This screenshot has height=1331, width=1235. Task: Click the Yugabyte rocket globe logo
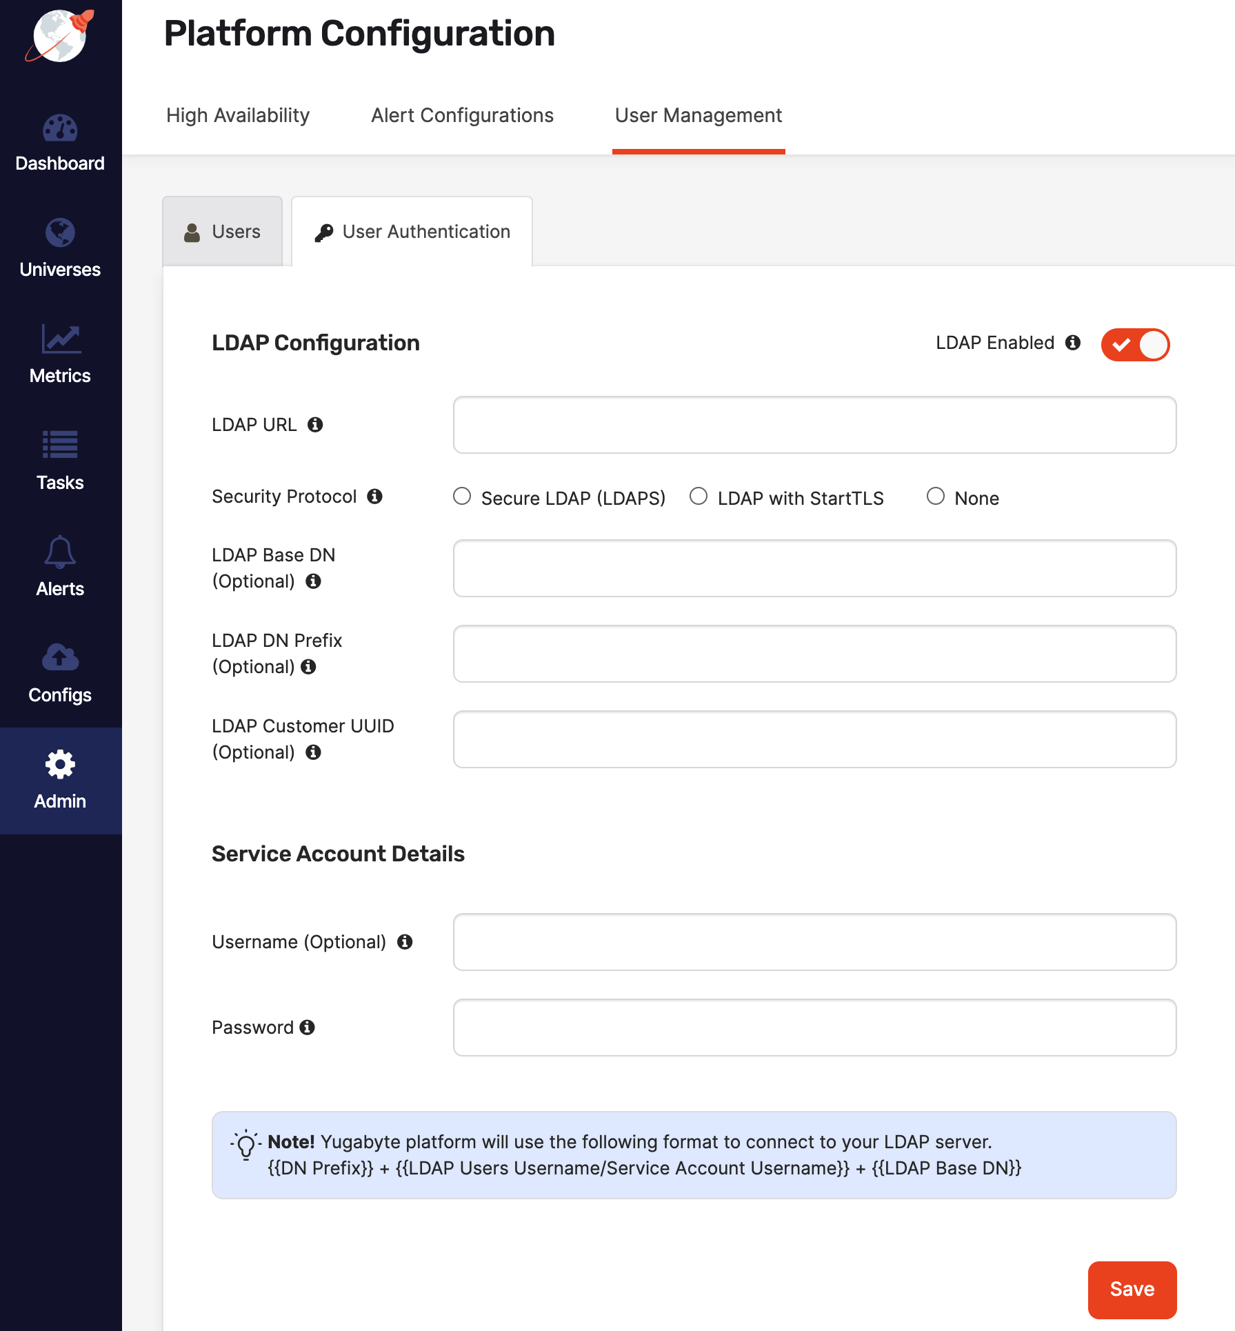[x=60, y=35]
